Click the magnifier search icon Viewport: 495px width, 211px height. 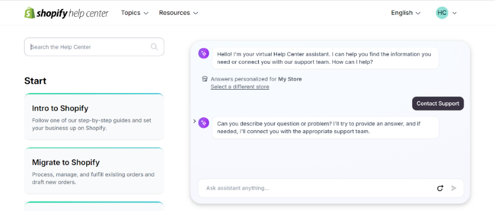[x=154, y=47]
